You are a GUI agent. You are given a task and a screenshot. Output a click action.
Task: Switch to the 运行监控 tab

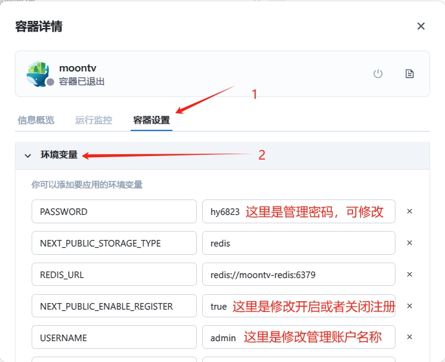pyautogui.click(x=94, y=120)
